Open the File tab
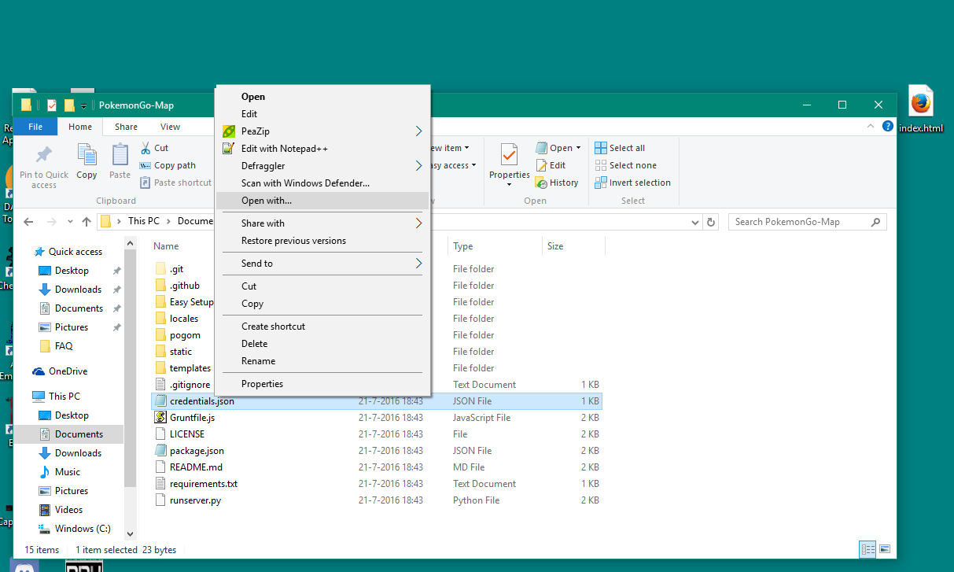This screenshot has height=572, width=954. 35,127
